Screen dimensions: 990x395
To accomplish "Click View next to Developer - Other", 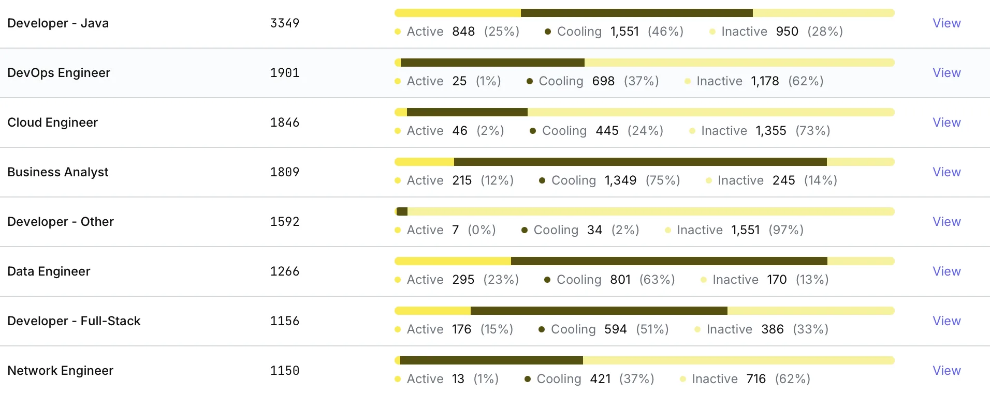I will tap(947, 222).
